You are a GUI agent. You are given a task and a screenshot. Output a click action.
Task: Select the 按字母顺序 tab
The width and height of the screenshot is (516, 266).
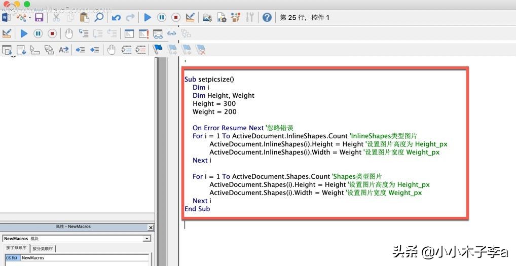point(16,248)
